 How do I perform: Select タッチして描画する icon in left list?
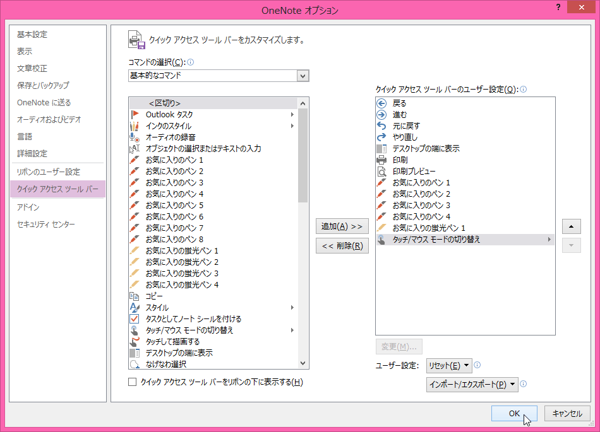(135, 341)
